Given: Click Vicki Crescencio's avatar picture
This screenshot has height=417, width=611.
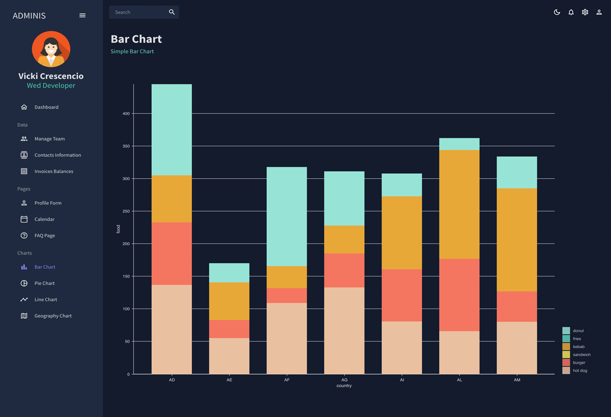Looking at the screenshot, I should pyautogui.click(x=51, y=49).
